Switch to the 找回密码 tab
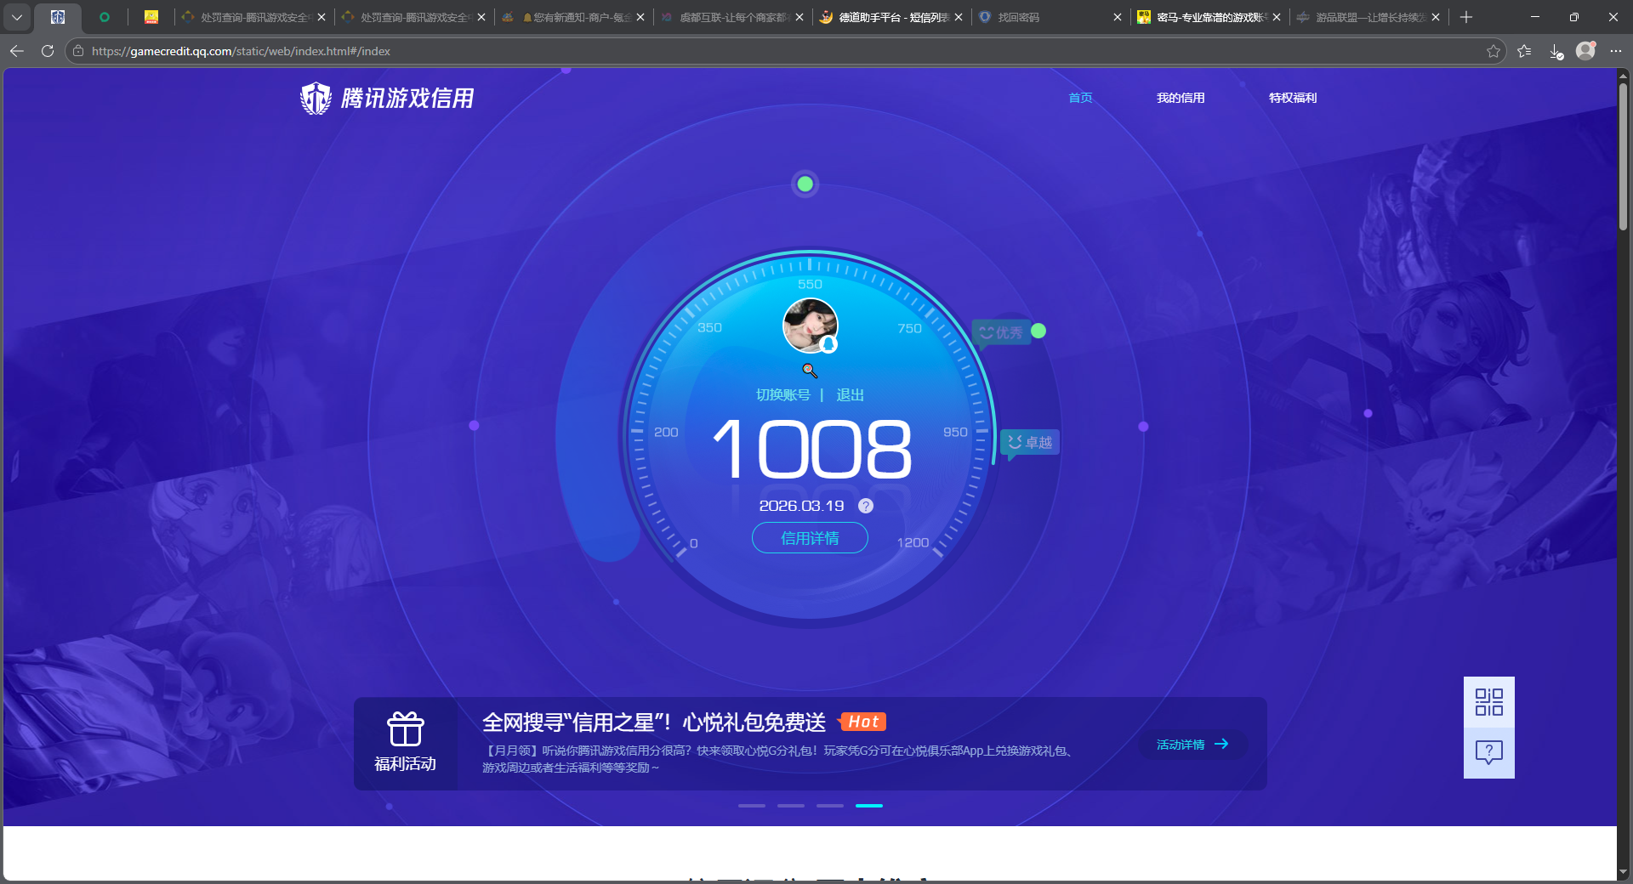This screenshot has width=1633, height=884. coord(1016,17)
